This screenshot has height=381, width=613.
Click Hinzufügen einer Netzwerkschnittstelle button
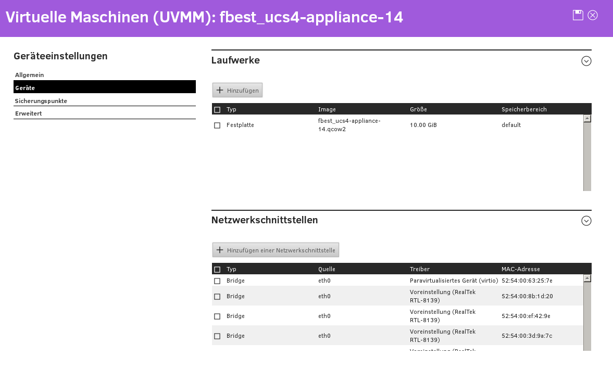(276, 250)
